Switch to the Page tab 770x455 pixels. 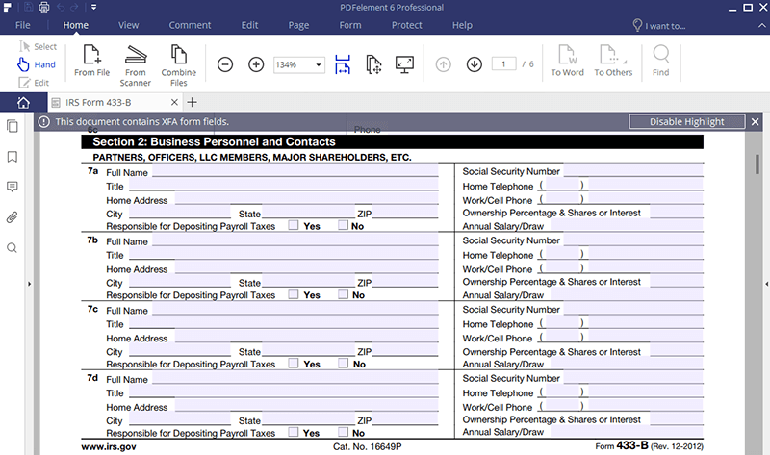tap(298, 25)
